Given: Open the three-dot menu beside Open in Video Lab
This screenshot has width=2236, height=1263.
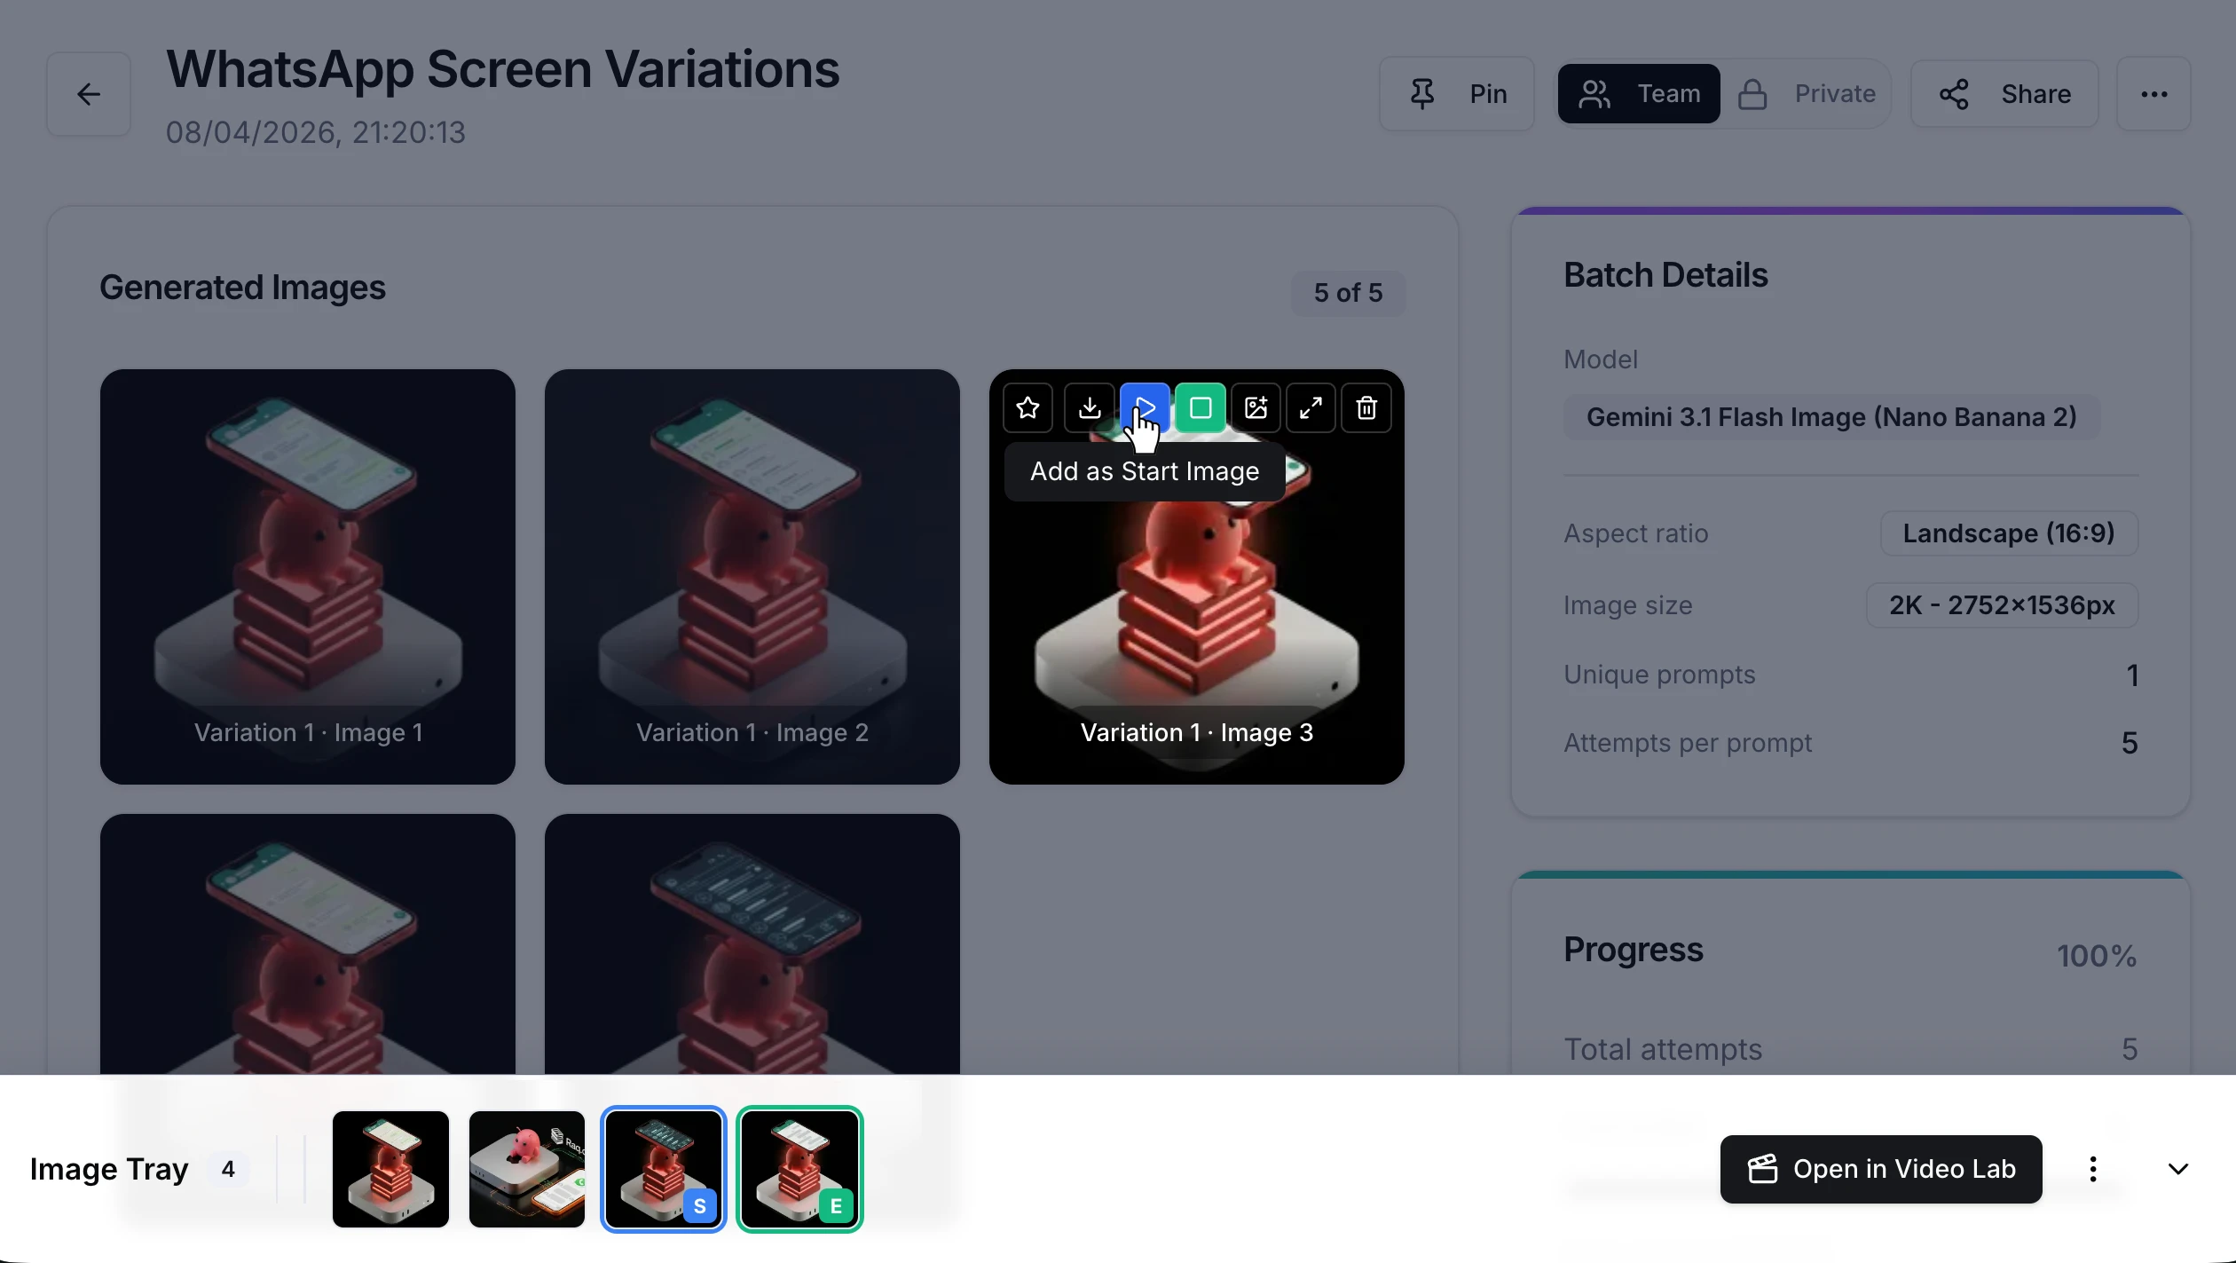Looking at the screenshot, I should coord(2092,1168).
